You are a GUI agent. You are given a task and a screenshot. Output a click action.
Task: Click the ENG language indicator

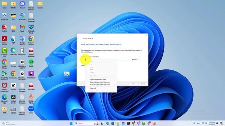(x=199, y=123)
